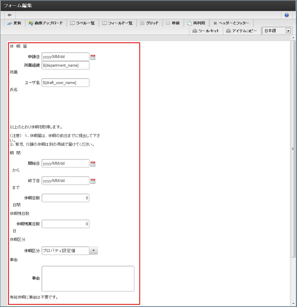Screen dimensions: 297x307
Task: Select the 氏名 label
Action: pyautogui.click(x=14, y=90)
